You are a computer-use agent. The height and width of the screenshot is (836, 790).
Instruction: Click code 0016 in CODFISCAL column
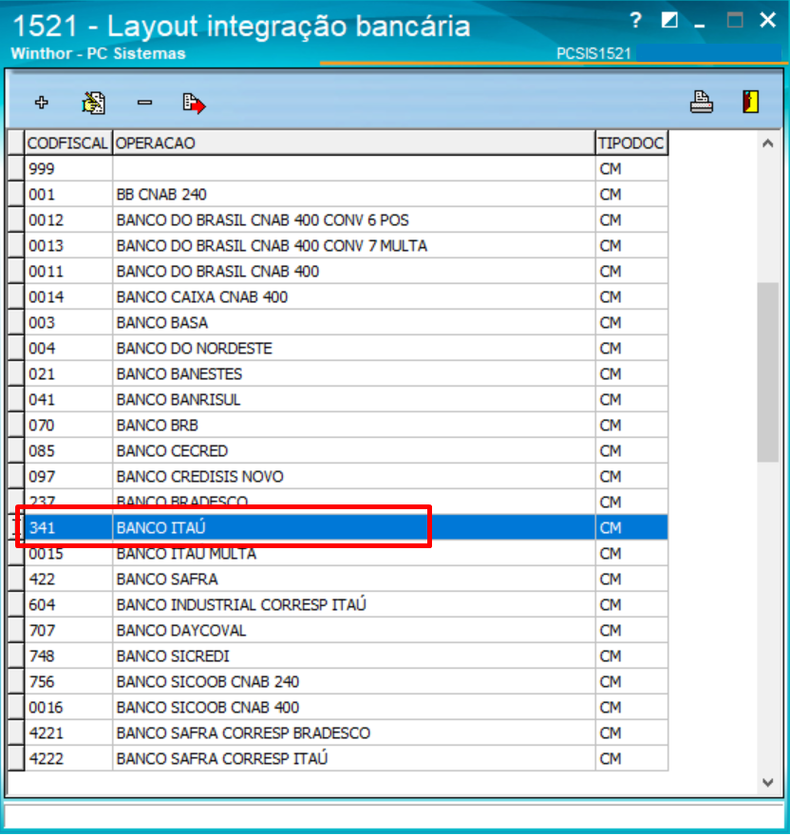pos(68,707)
